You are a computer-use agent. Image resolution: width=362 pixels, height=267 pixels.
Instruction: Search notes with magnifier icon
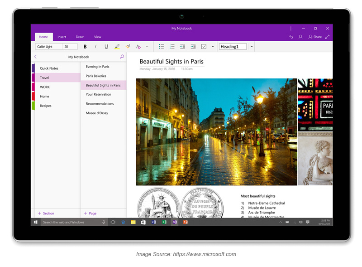122,57
